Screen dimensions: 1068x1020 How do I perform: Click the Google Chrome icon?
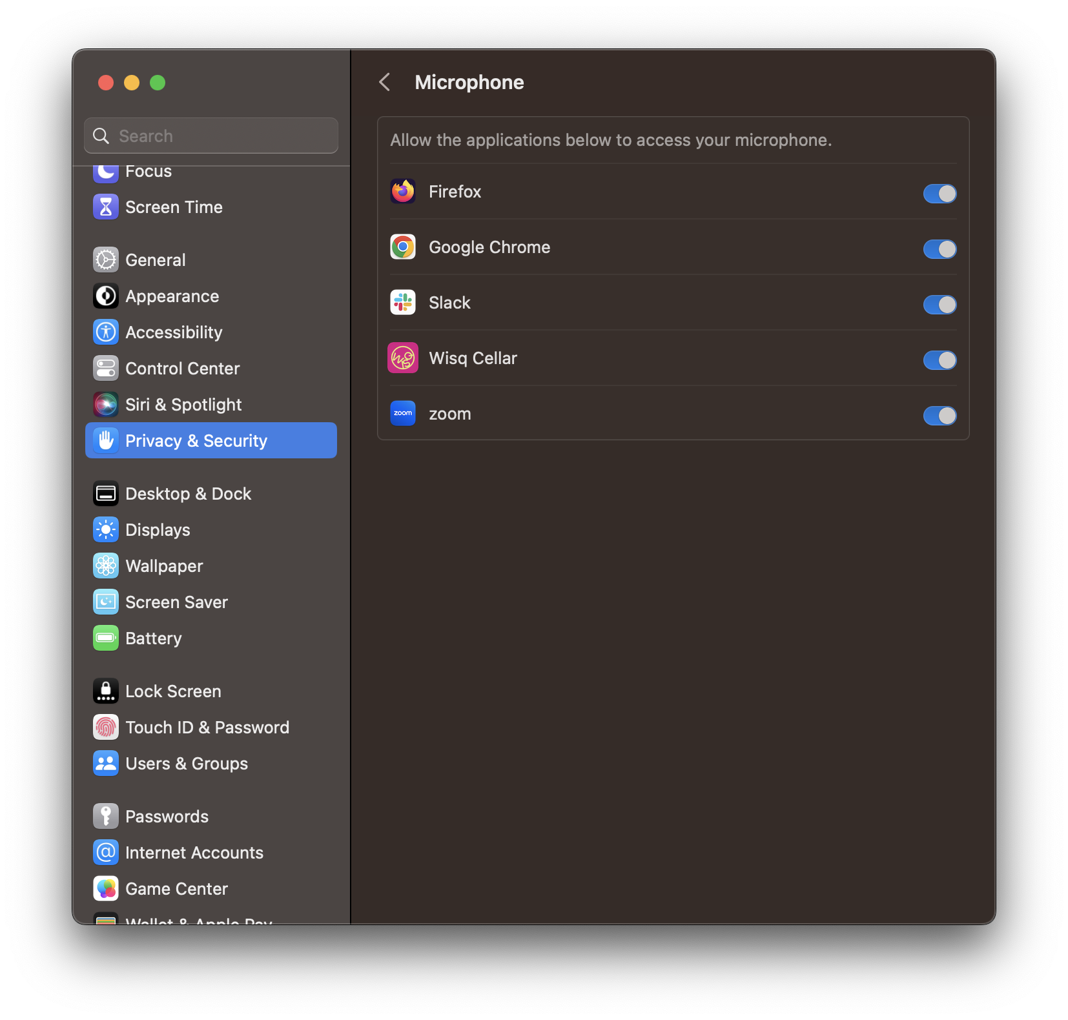(x=402, y=247)
